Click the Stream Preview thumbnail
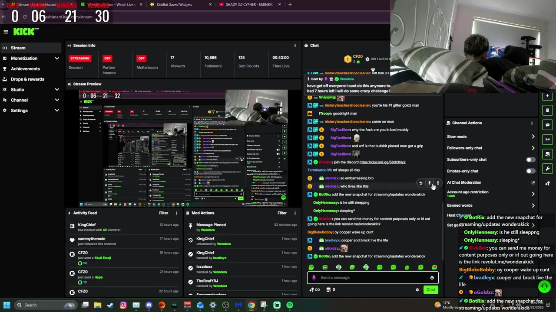Viewport: 556px width, 312px height. click(183, 149)
